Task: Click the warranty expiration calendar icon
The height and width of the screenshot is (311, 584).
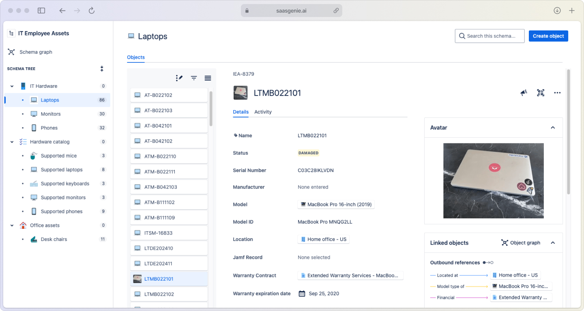Action: click(302, 294)
